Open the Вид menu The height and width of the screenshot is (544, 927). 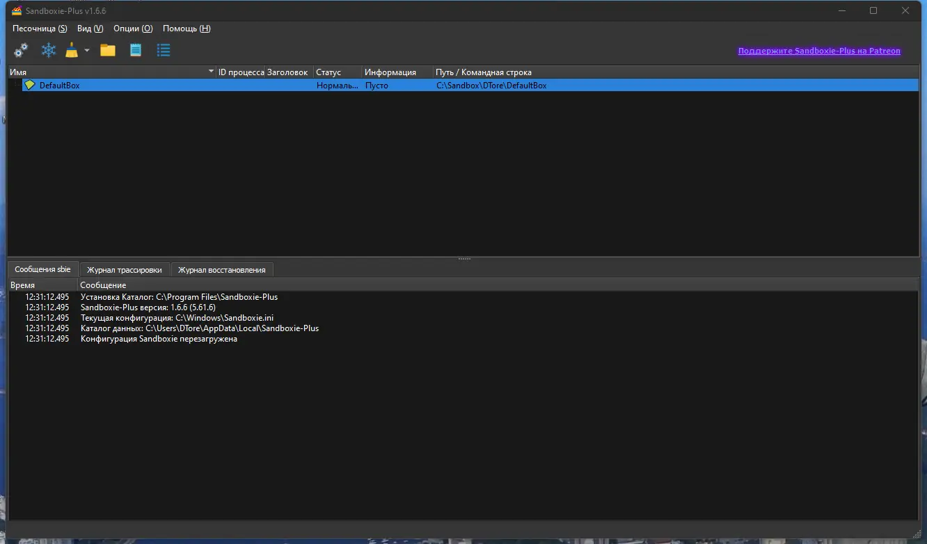[90, 29]
